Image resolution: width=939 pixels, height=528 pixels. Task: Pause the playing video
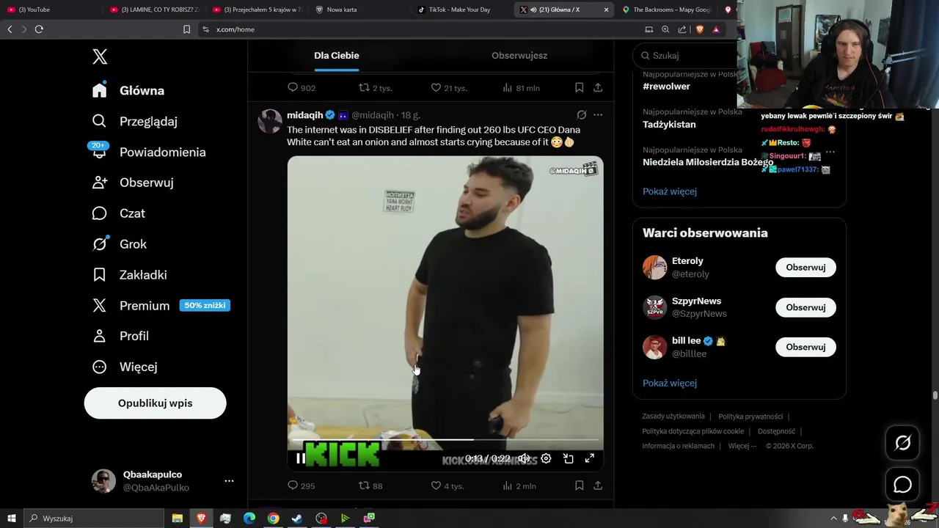point(301,458)
